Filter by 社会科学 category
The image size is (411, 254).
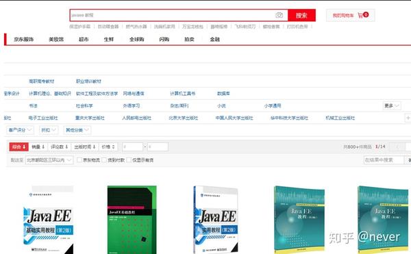tap(84, 106)
